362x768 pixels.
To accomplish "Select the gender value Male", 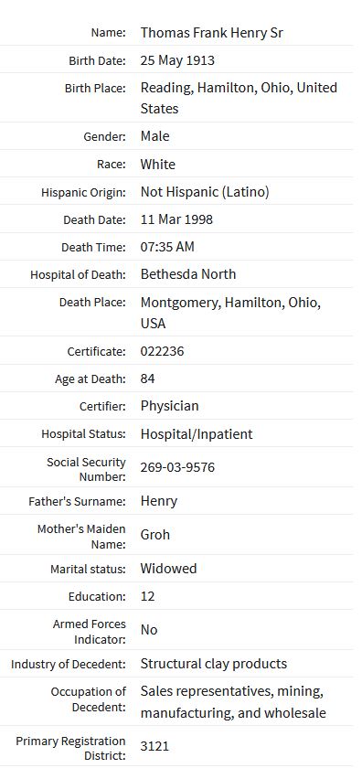I will click(x=154, y=135).
